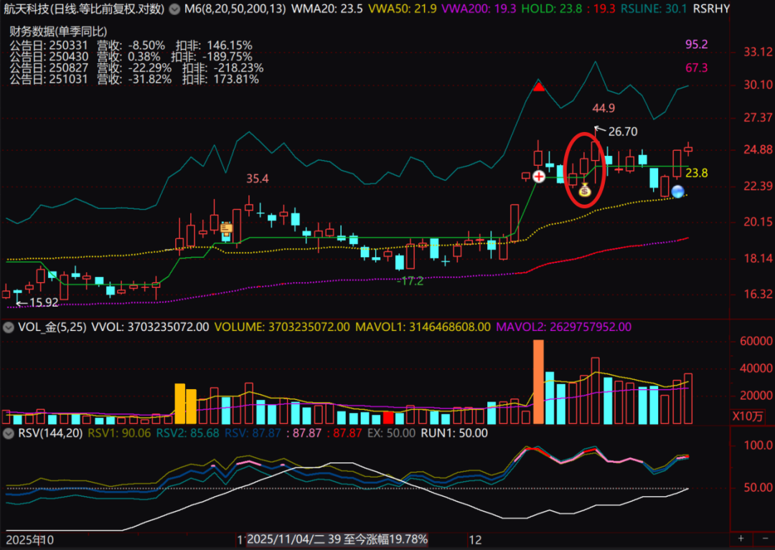Screen dimensions: 775x550
Task: Click the 12 month timeline label
Action: (475, 540)
